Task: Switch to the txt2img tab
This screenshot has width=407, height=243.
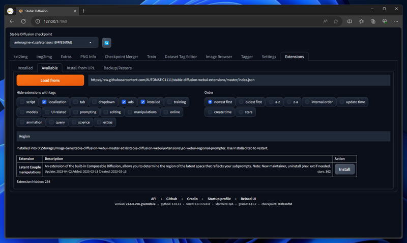Action: pos(21,57)
